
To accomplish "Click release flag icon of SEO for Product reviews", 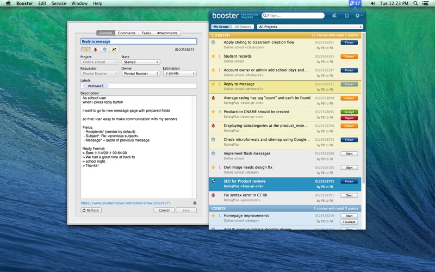I will pos(213,181).
